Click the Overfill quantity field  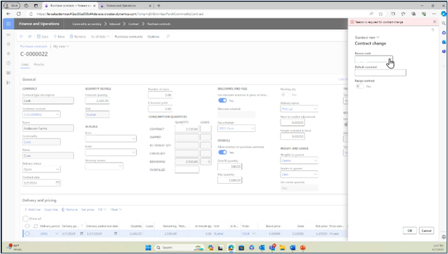(230, 166)
